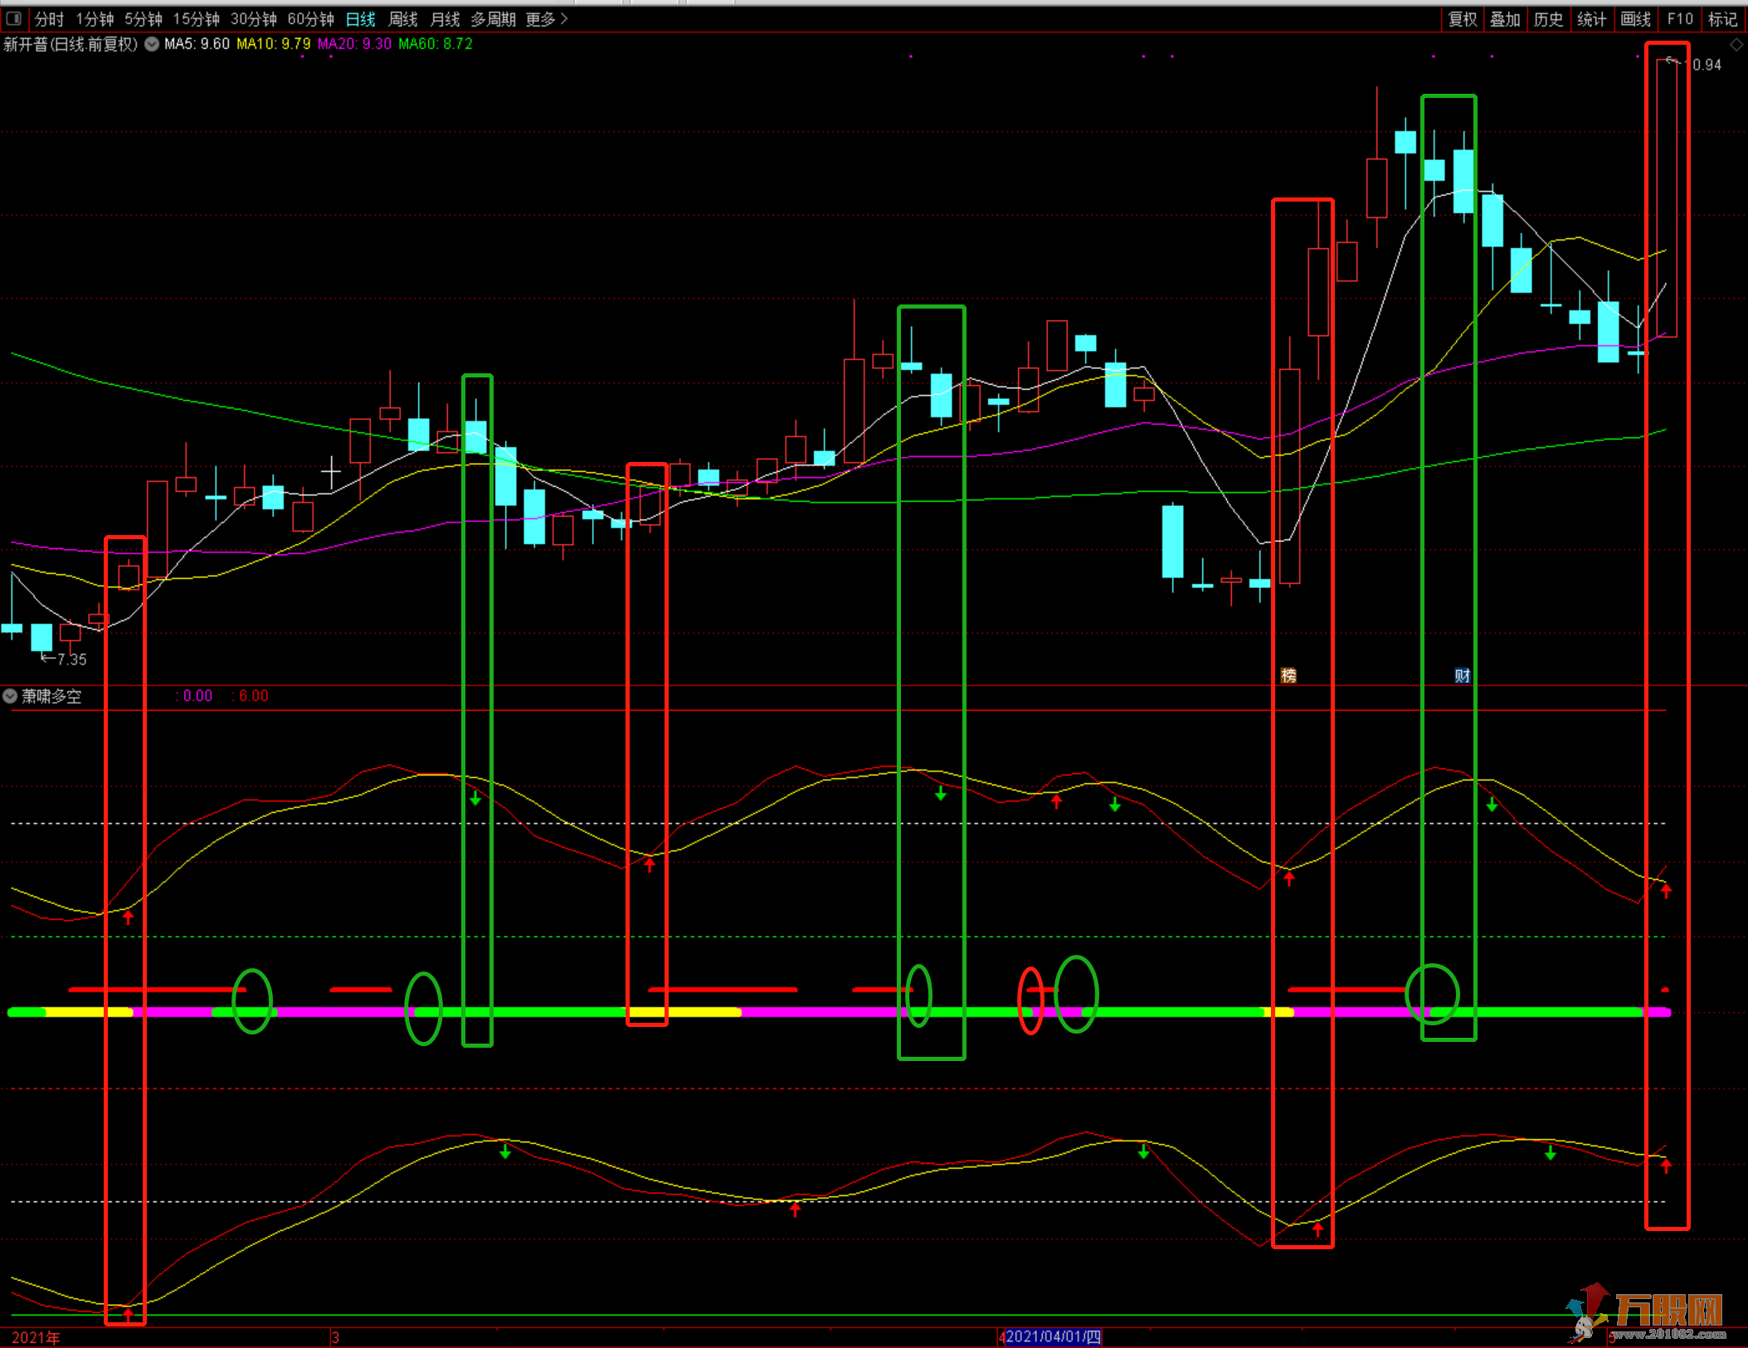This screenshot has width=1748, height=1348.
Task: Click the 2021/04/01/四 date marker
Action: (1053, 1336)
